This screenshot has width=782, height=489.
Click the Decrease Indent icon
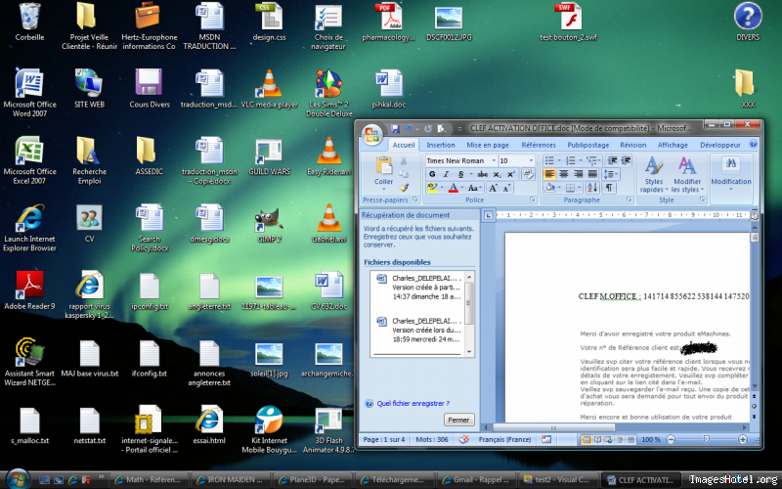pyautogui.click(x=613, y=160)
